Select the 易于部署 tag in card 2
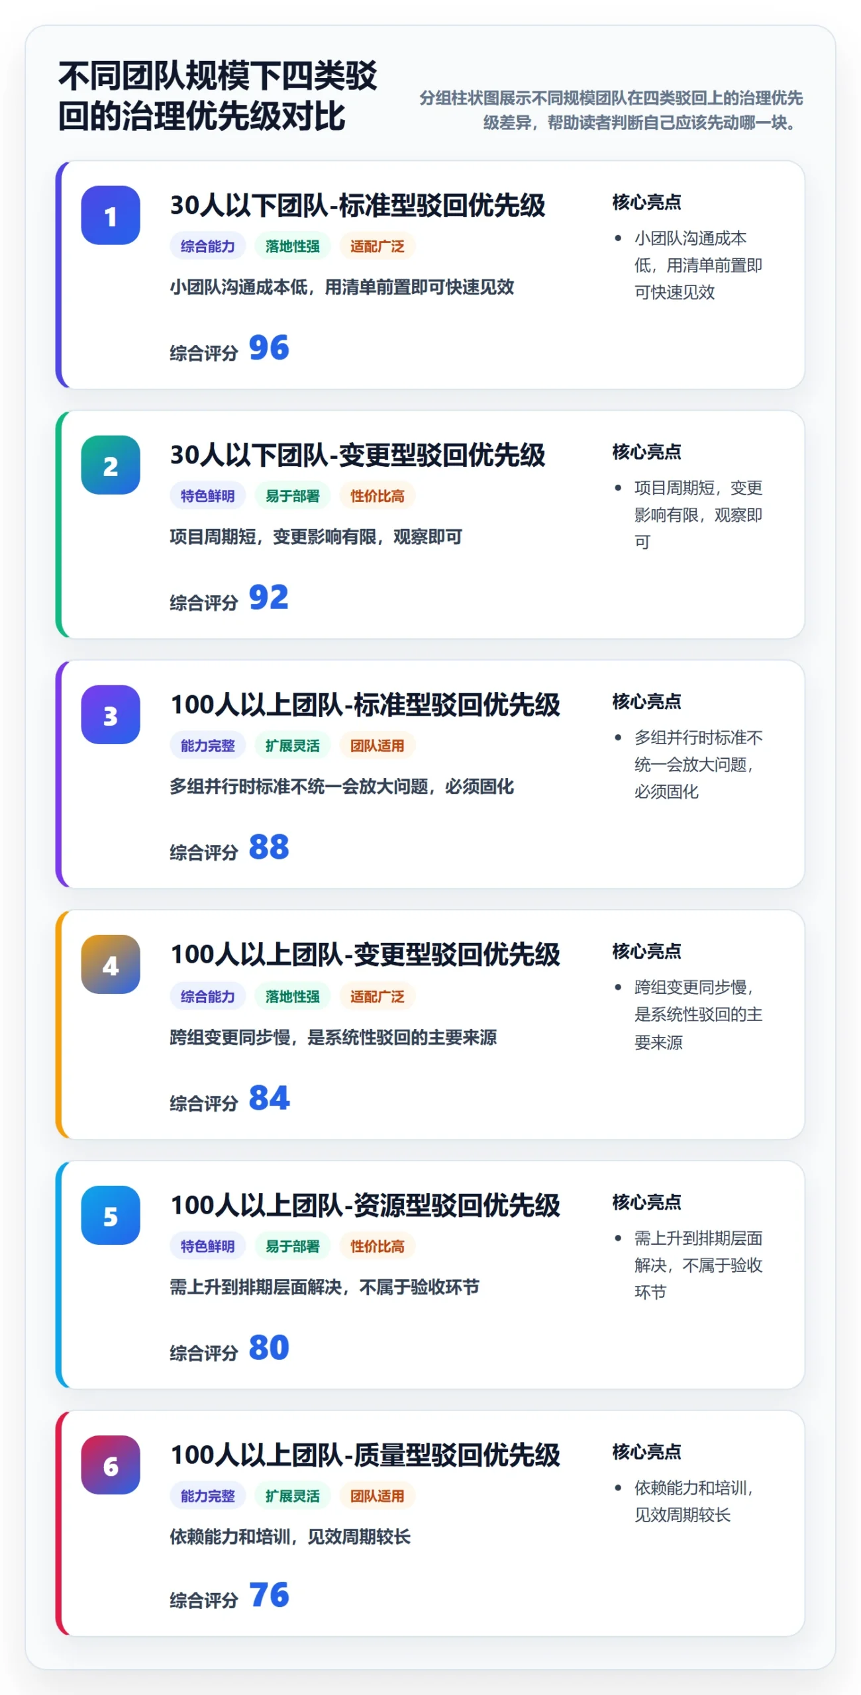 click(x=293, y=495)
